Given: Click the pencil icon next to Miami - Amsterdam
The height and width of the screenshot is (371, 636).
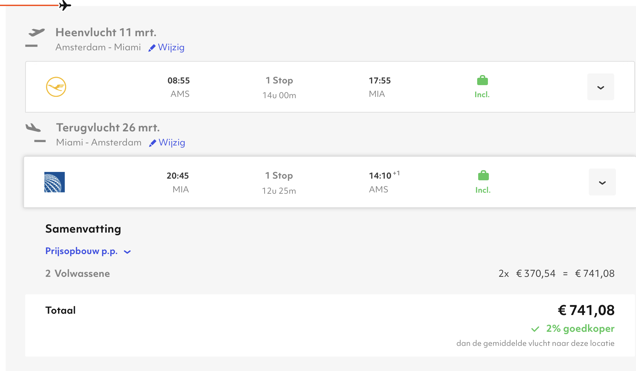Looking at the screenshot, I should (x=152, y=143).
